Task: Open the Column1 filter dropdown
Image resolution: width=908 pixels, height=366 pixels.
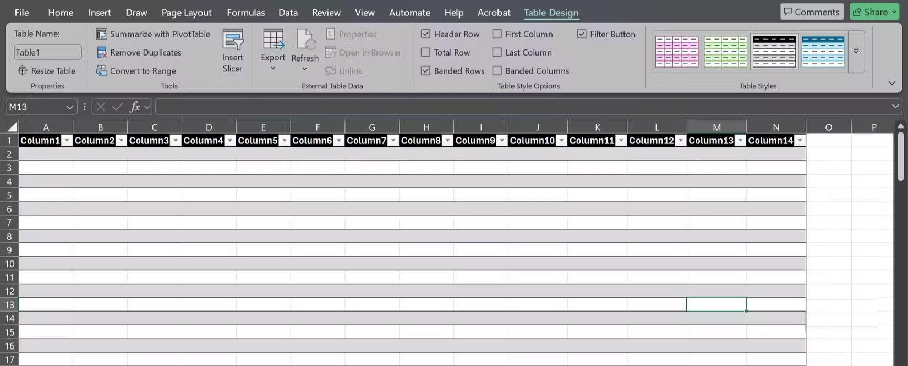Action: pos(67,141)
